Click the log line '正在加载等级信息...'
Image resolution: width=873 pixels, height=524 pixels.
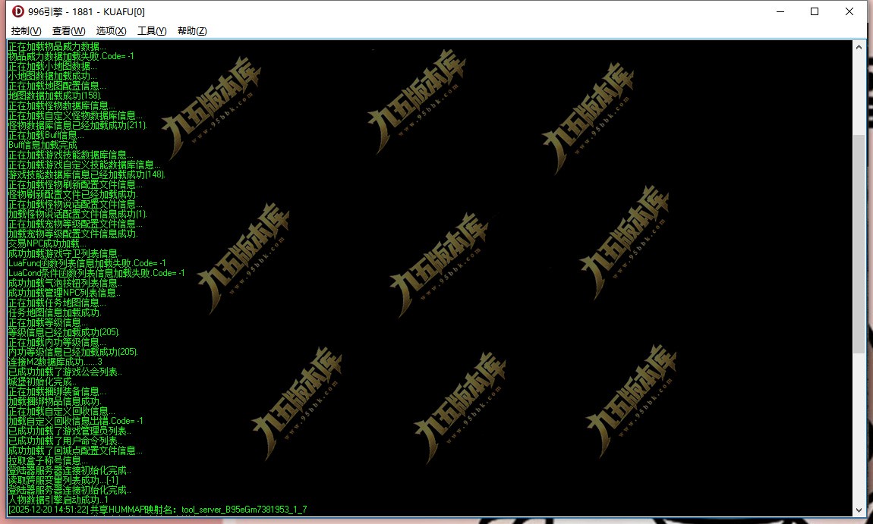click(48, 322)
